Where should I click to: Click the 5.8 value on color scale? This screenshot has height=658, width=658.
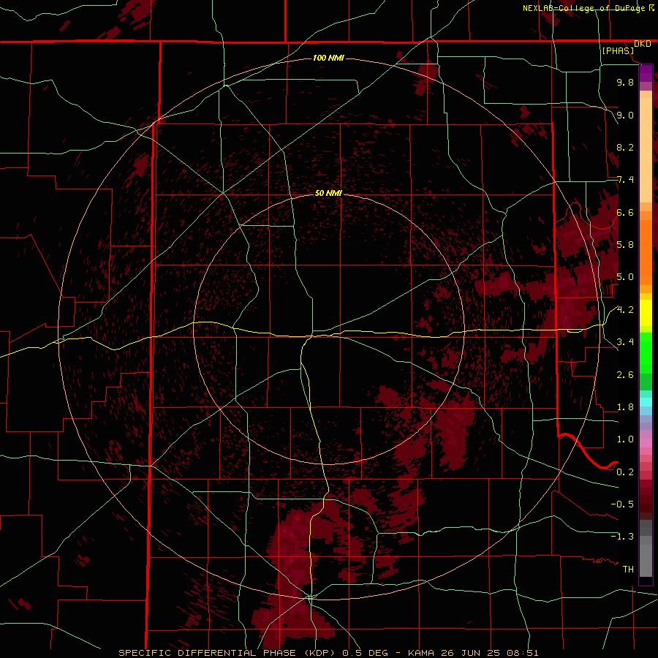coord(625,245)
